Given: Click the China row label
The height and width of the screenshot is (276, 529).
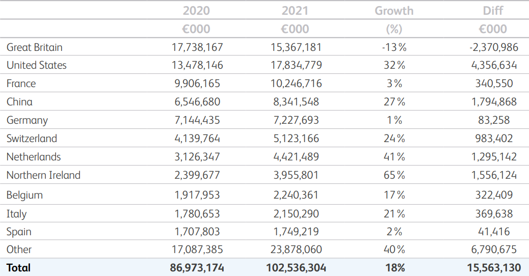Looking at the screenshot, I should (x=19, y=102).
